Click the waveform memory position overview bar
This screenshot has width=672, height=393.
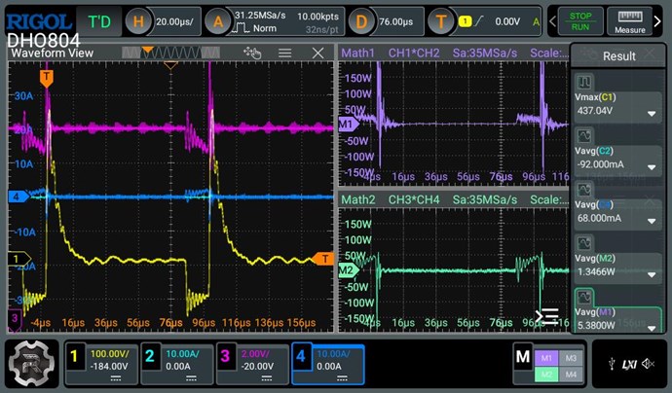point(171,53)
